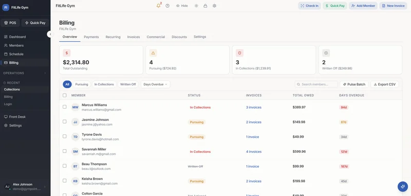Click the search magnifier icon
Image resolution: width=411 pixels, height=196 pixels.
click(298, 84)
